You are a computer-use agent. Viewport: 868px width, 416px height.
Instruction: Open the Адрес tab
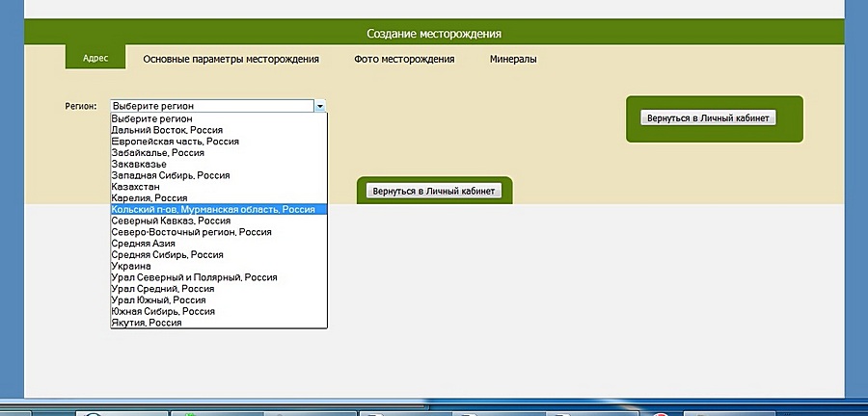[95, 58]
